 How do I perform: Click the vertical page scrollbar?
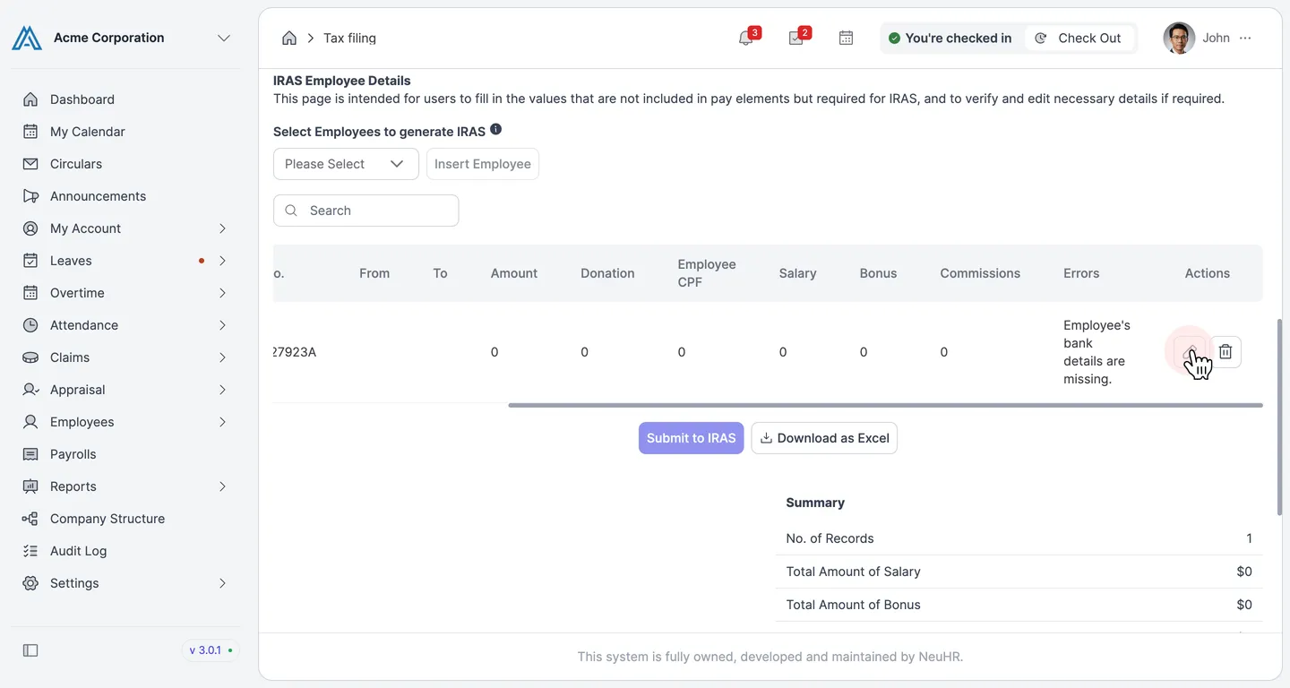[1279, 417]
